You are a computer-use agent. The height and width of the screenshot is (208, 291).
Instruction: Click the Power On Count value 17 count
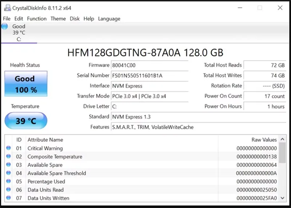click(265, 96)
